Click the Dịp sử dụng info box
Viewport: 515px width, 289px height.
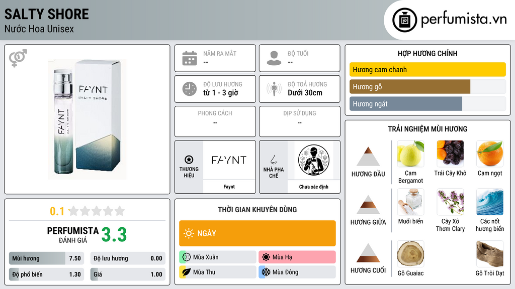[x=300, y=121]
